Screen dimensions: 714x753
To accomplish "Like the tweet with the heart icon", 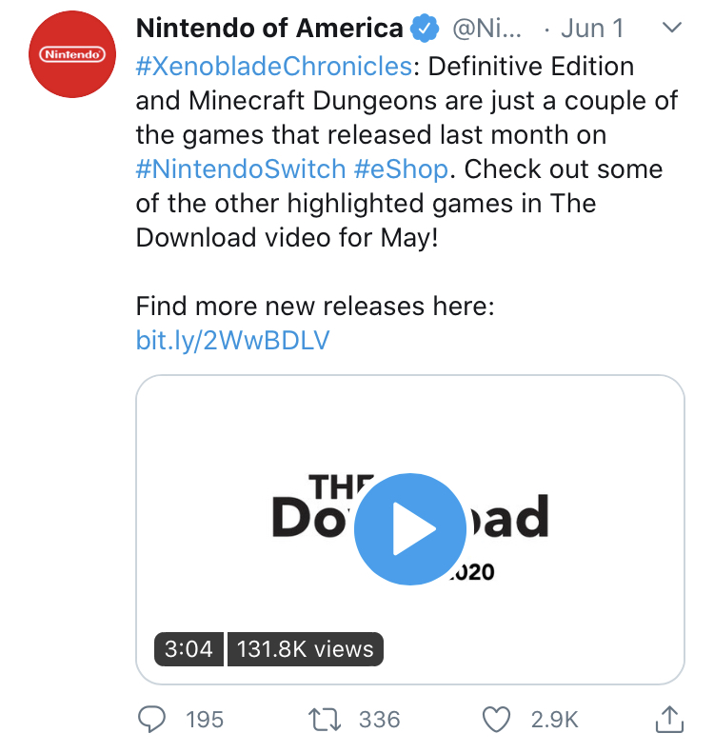I will coord(496,720).
